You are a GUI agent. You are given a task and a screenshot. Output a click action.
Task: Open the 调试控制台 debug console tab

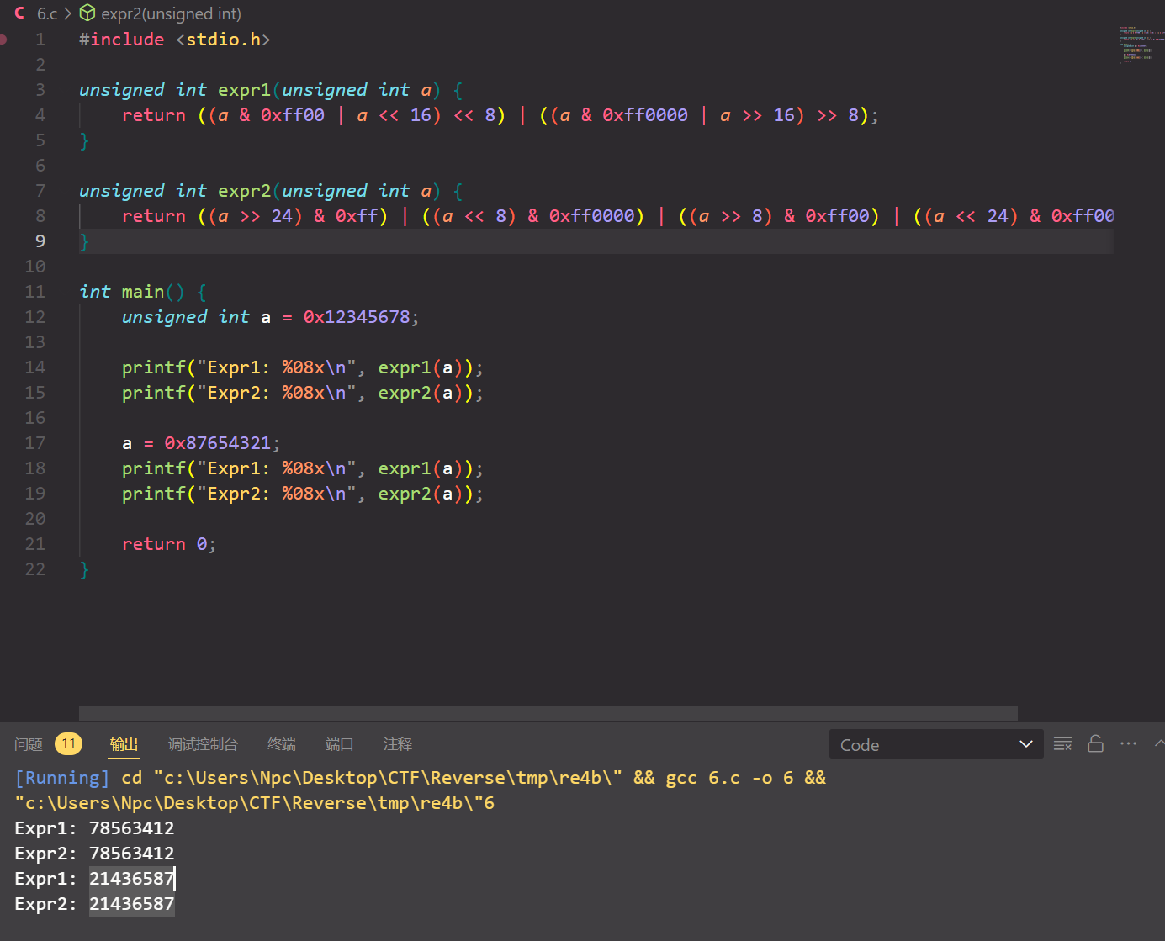tap(203, 744)
